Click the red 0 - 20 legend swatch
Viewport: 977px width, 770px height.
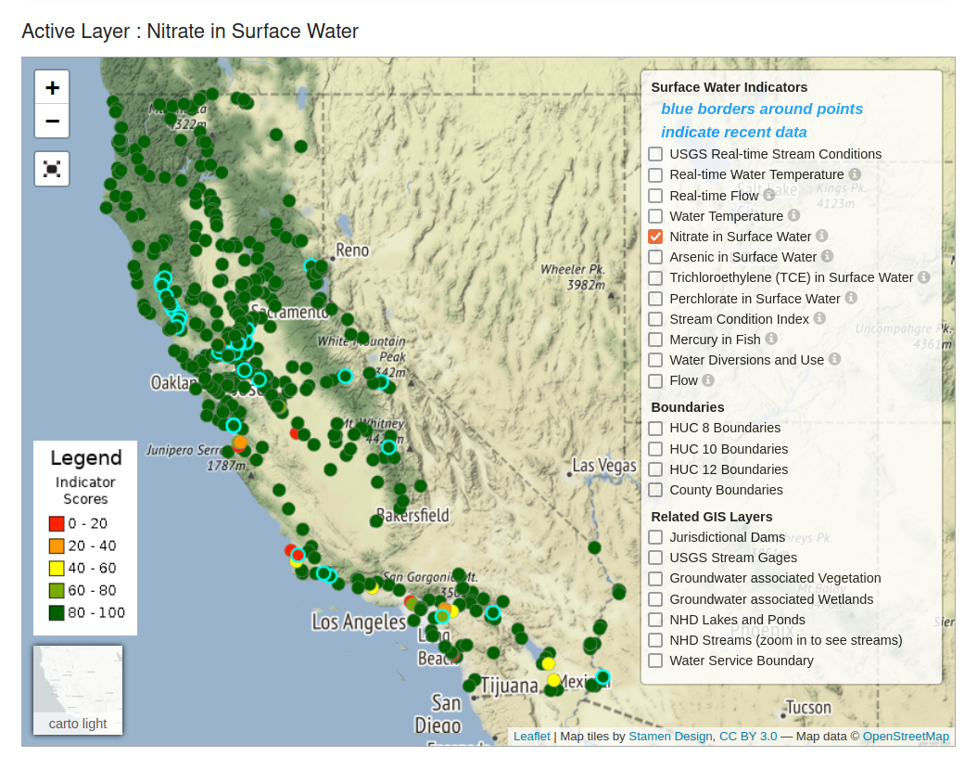57,523
